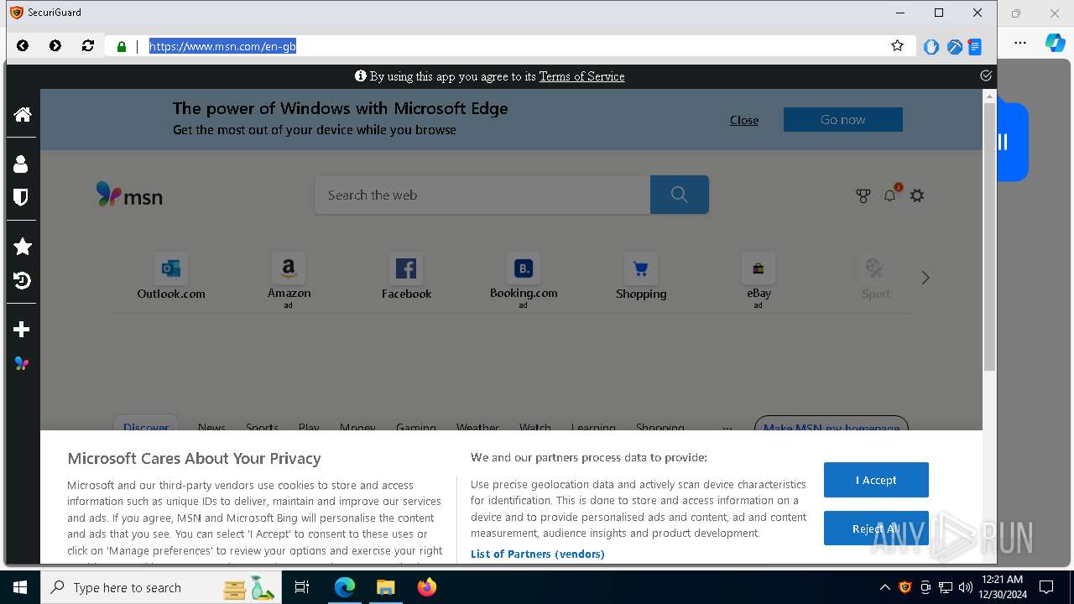Open the Terms of Service link
Viewport: 1074px width, 604px height.
pos(581,76)
